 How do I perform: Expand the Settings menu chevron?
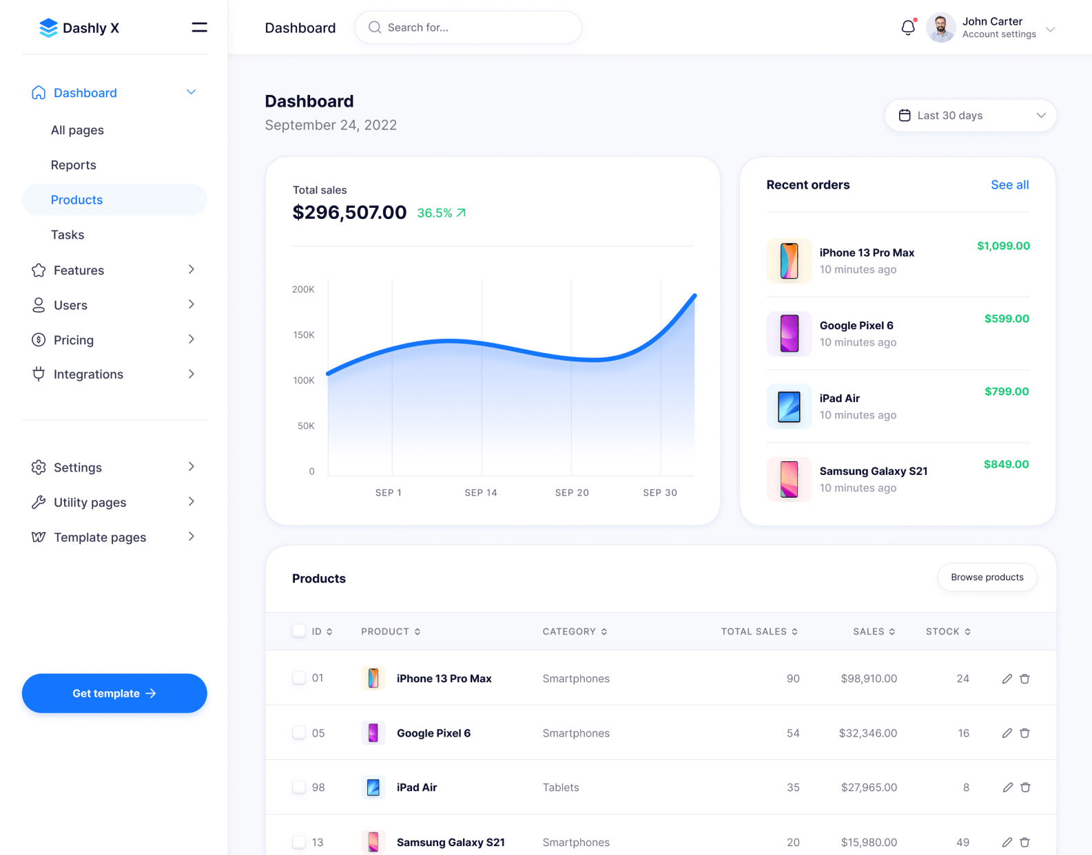(x=192, y=467)
